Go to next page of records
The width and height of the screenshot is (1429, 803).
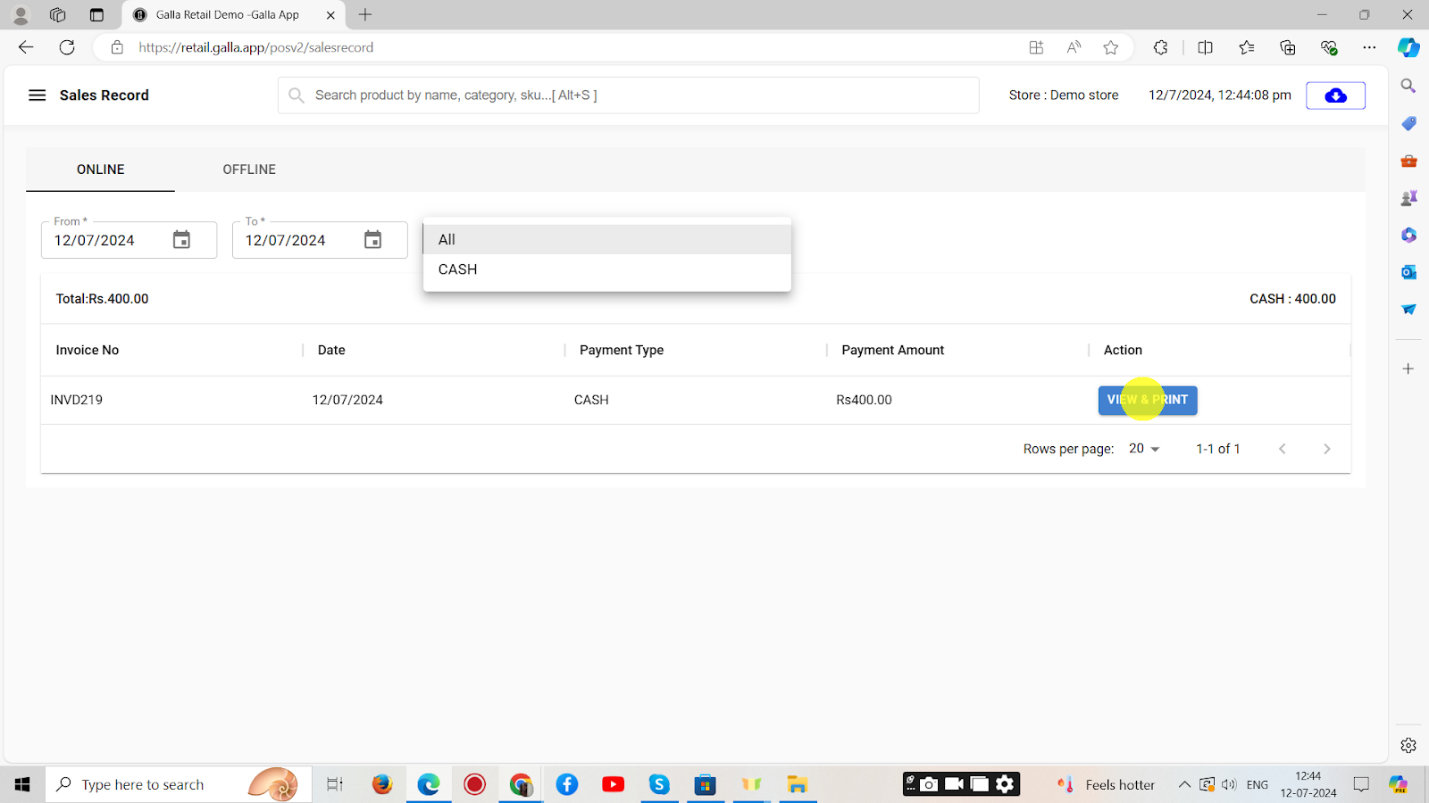pos(1327,449)
